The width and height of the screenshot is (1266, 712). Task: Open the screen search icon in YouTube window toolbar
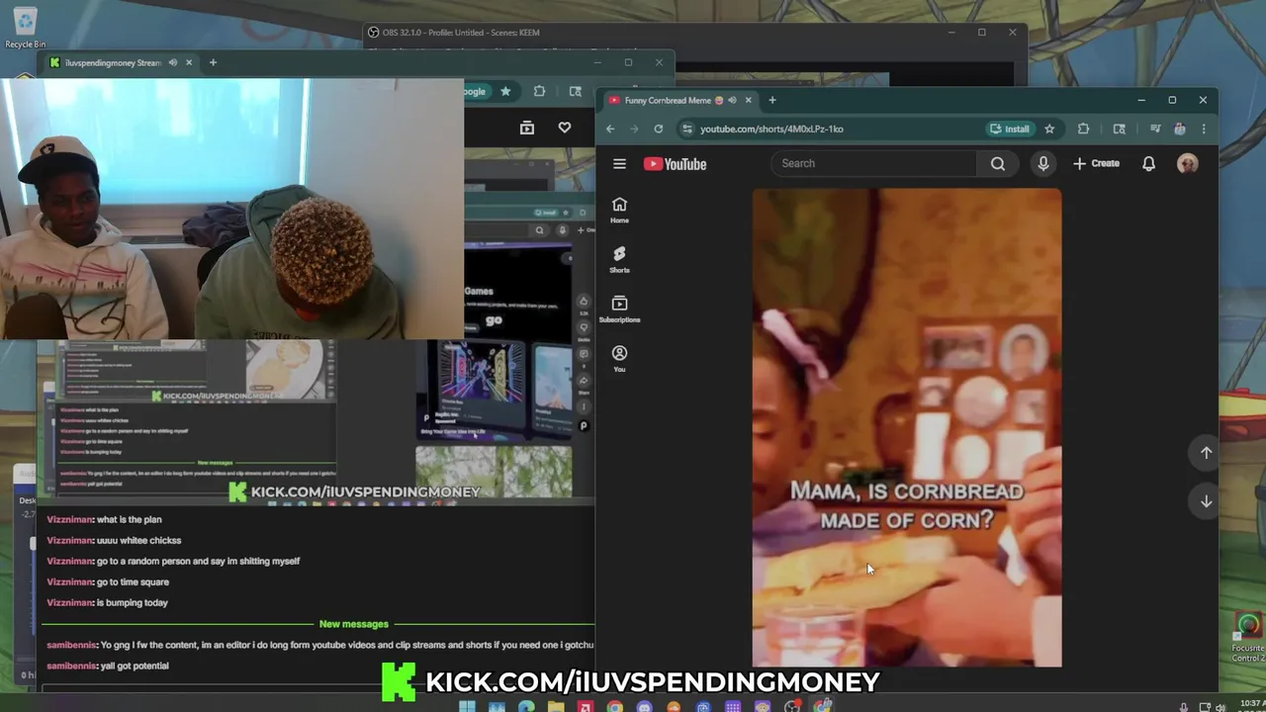[1119, 129]
